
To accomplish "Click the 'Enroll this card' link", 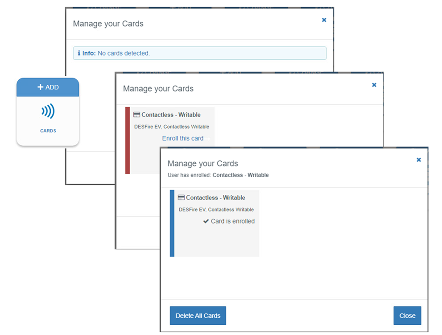I will [182, 138].
